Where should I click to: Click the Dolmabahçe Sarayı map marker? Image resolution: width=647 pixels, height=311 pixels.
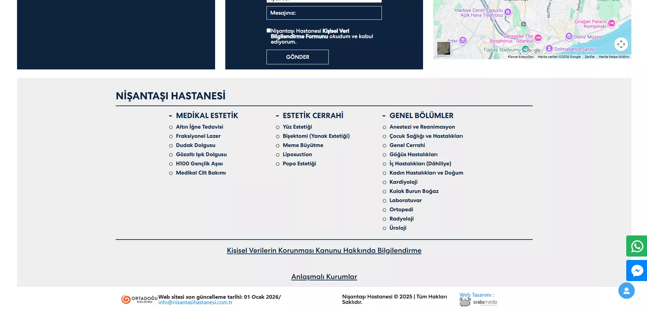click(549, 49)
